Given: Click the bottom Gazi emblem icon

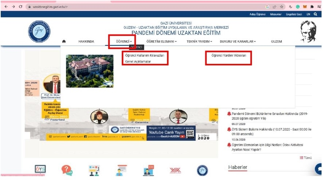Looking at the screenshot, I should click(202, 171).
